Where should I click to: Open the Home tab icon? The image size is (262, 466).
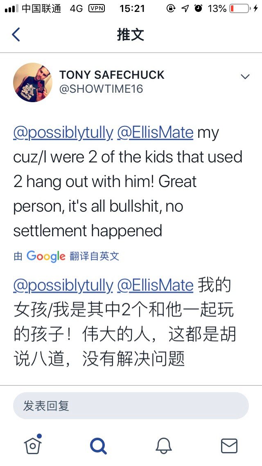33,445
